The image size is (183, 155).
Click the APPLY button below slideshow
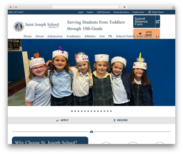(x=62, y=120)
